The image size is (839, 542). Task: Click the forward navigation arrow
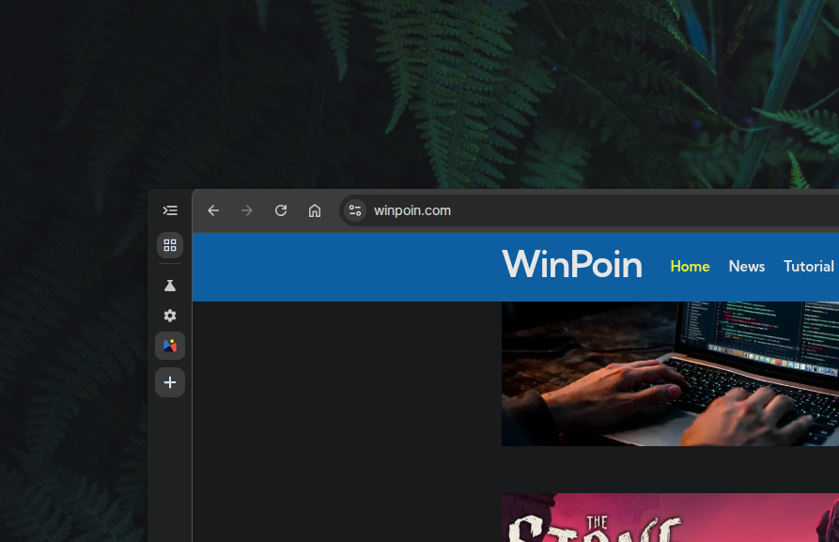click(x=246, y=210)
